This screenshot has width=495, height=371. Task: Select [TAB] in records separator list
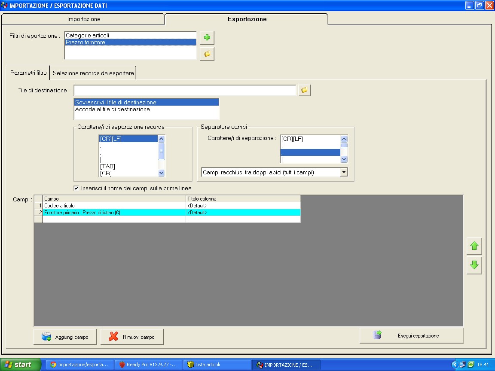(x=128, y=166)
